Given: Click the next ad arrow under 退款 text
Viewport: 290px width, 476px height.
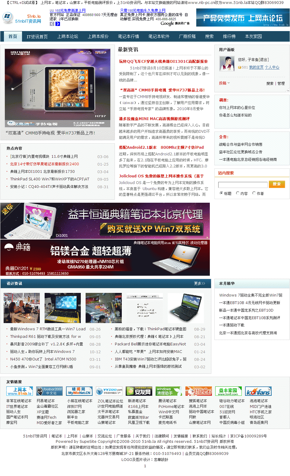Looking at the screenshot, I should click(x=58, y=24).
